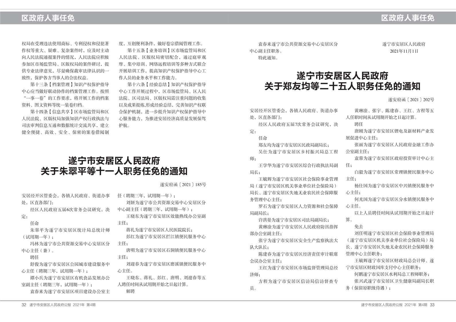Select the heading 第十三条【档案管理】
This screenshot has height=322, width=456.
(50, 85)
